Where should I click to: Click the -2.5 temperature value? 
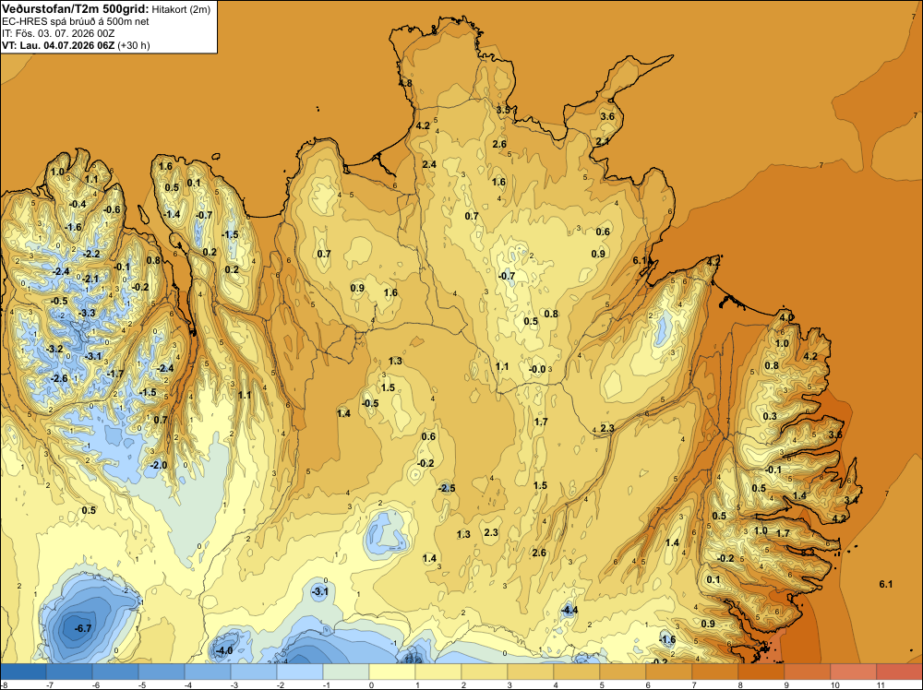click(447, 488)
